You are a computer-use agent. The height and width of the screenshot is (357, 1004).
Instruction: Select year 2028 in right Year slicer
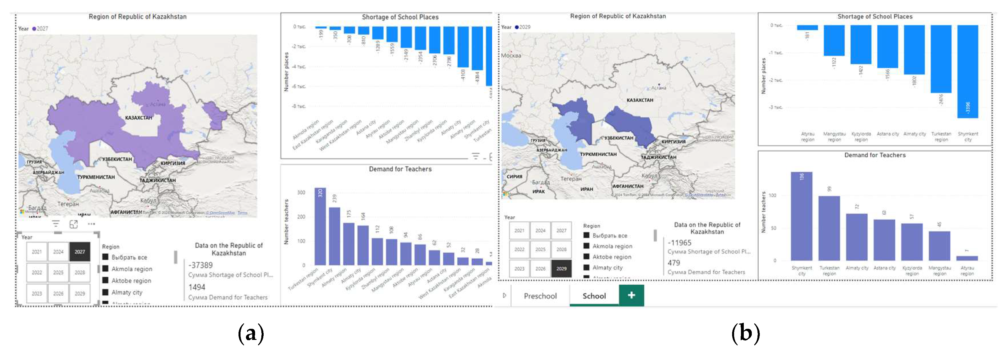click(x=561, y=250)
